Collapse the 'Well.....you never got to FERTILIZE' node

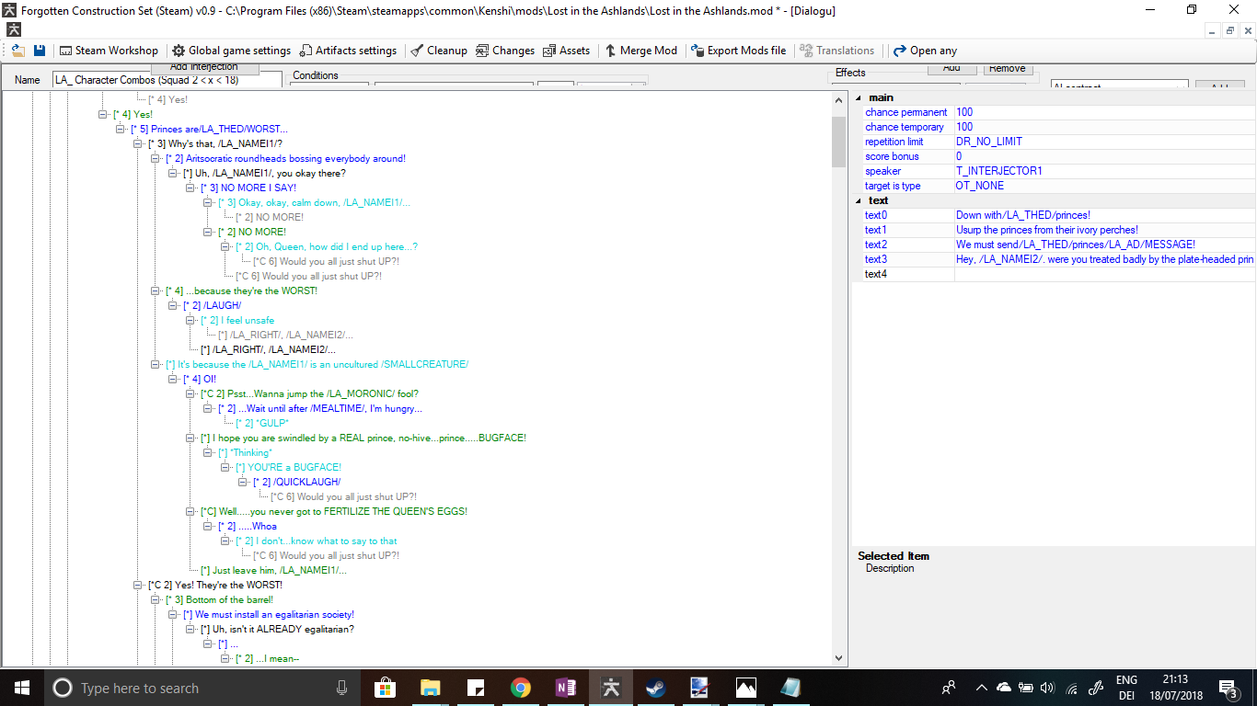click(190, 511)
